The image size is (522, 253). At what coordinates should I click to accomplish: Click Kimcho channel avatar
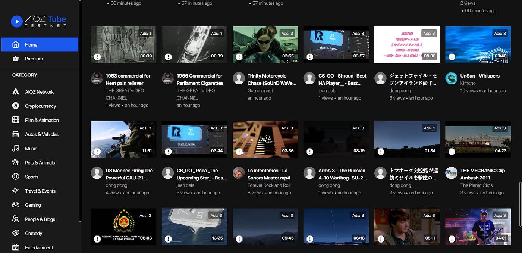click(x=452, y=78)
